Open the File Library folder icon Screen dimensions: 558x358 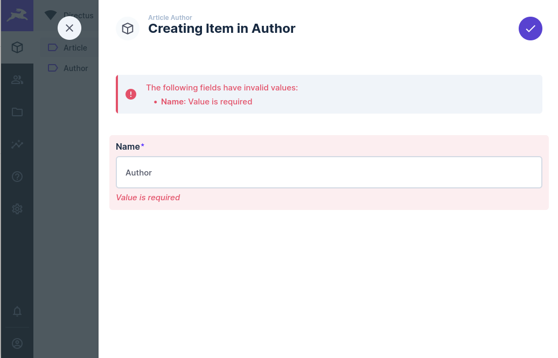(x=17, y=112)
